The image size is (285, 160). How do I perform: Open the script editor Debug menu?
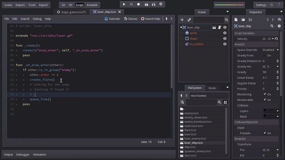(37, 19)
